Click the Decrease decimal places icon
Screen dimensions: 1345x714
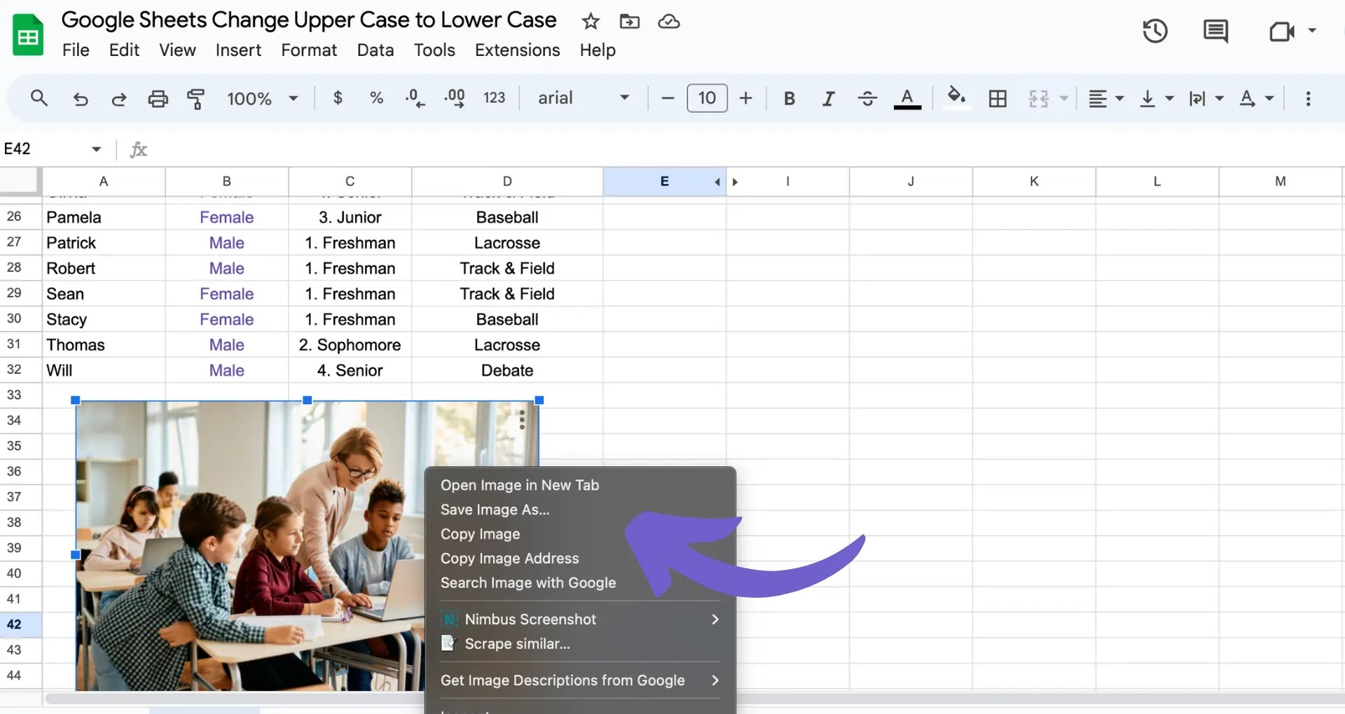[415, 98]
